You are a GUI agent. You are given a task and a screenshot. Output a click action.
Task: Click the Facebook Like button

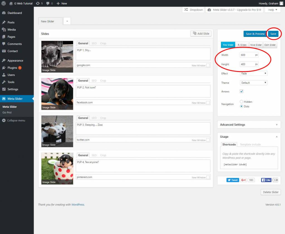266,180
